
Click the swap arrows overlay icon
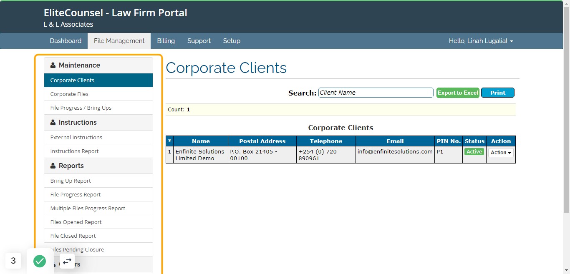[x=67, y=261]
